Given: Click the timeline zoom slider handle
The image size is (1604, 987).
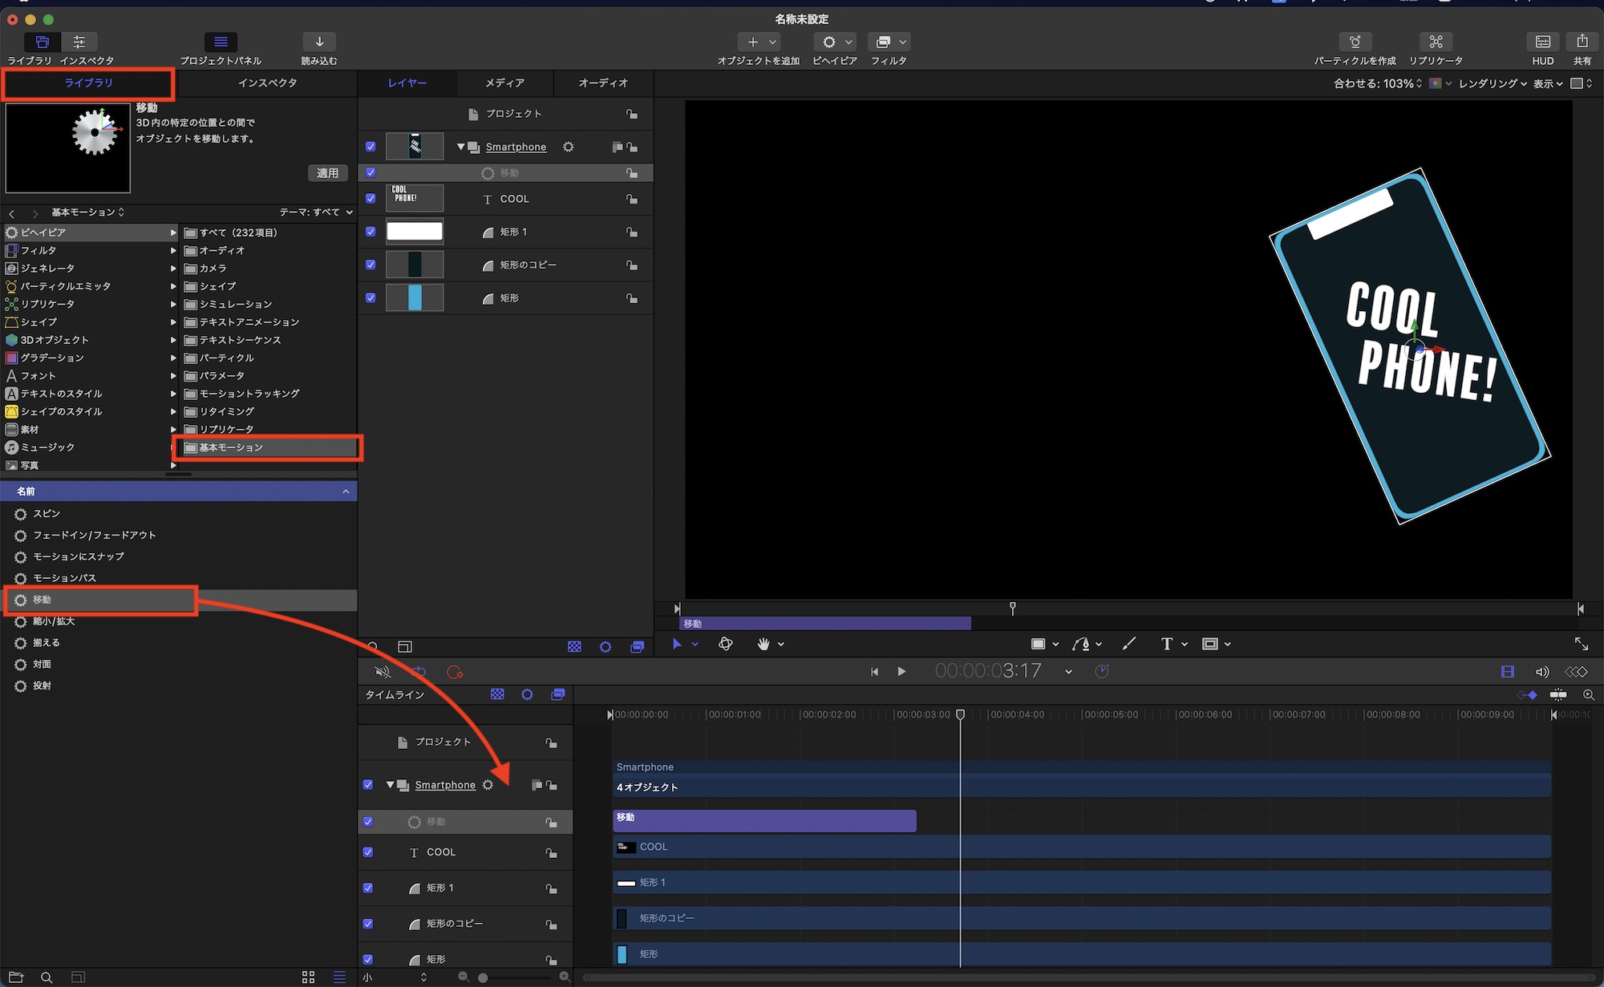Looking at the screenshot, I should pyautogui.click(x=483, y=977).
